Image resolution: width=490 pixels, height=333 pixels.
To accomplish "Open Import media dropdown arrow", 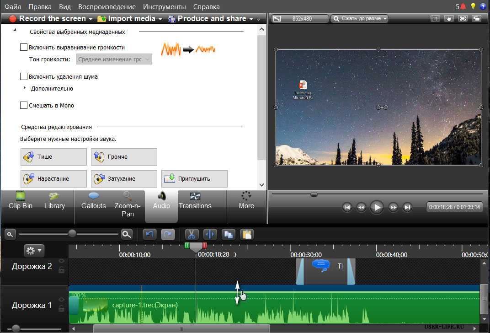I will [160, 19].
